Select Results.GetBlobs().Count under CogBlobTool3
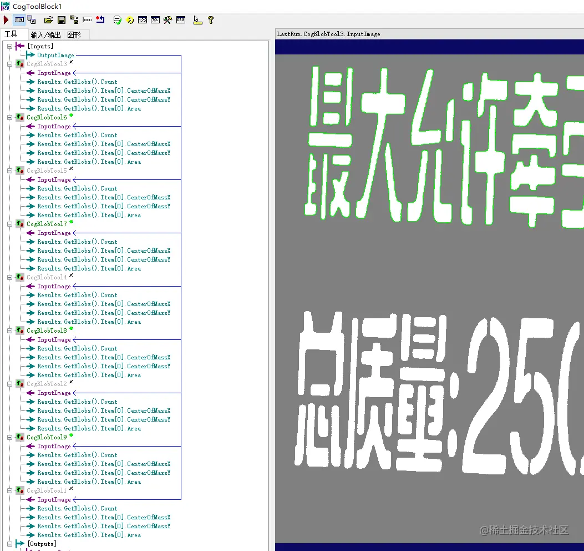The width and height of the screenshot is (584, 551). (77, 82)
